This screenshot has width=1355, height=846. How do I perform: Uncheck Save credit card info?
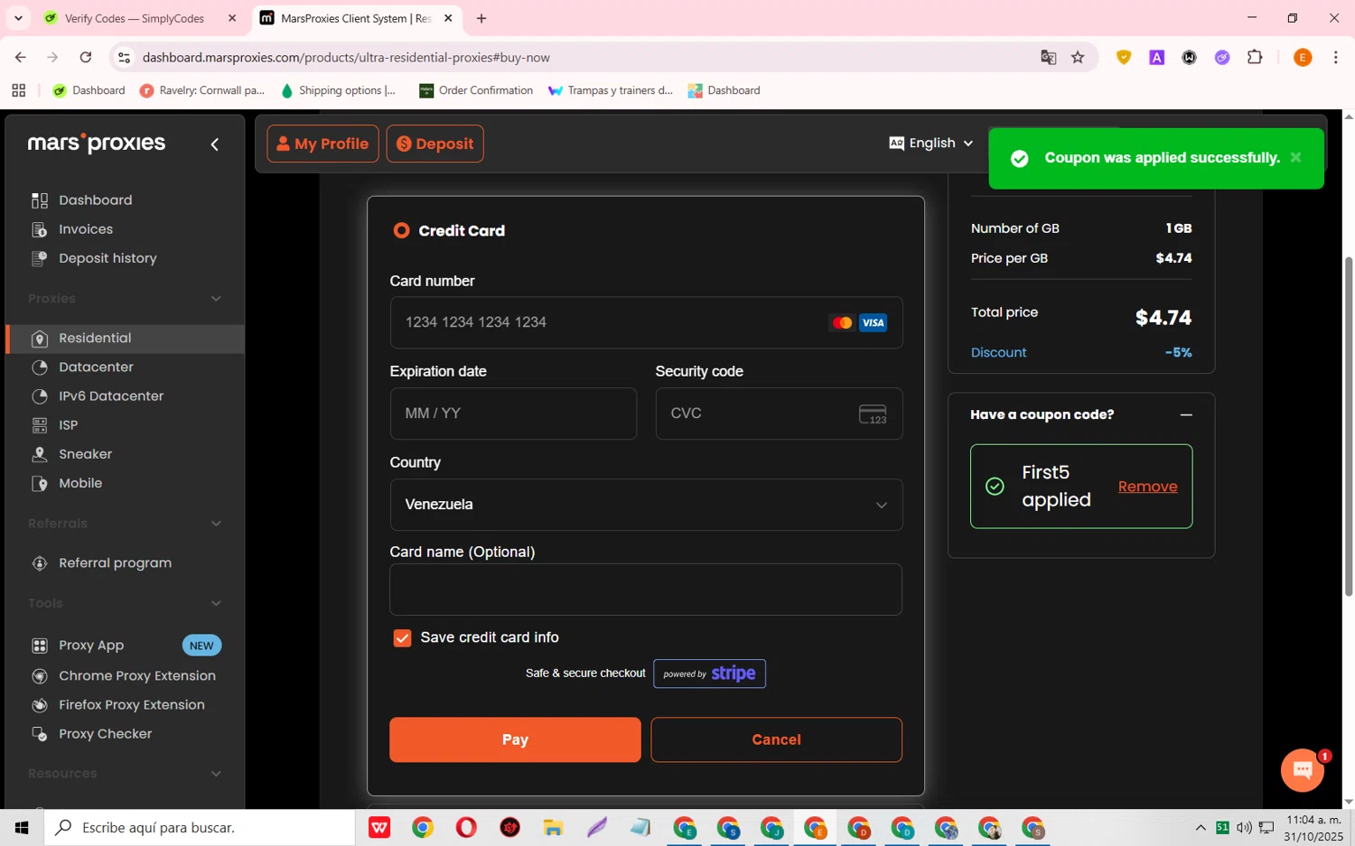click(x=402, y=638)
